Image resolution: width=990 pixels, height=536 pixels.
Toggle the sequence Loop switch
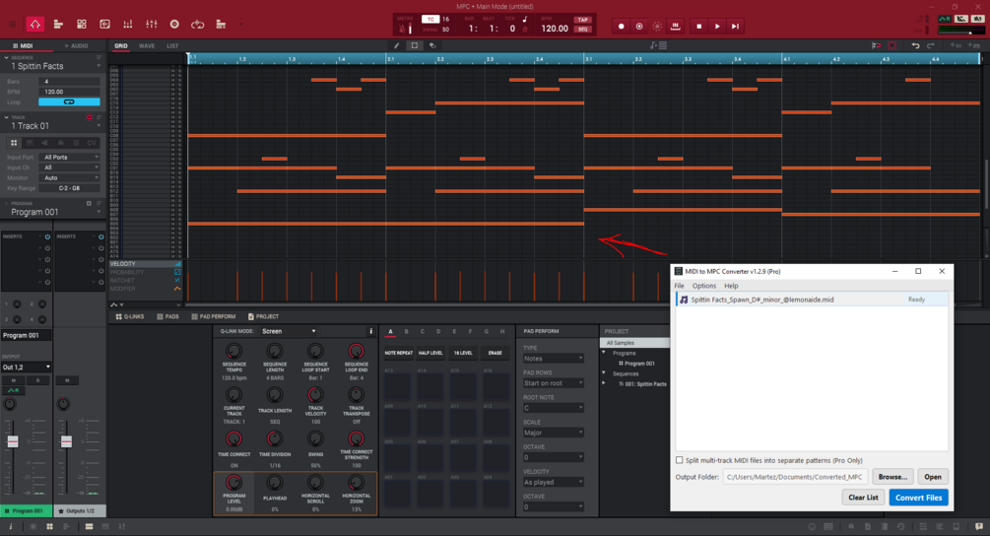[69, 101]
